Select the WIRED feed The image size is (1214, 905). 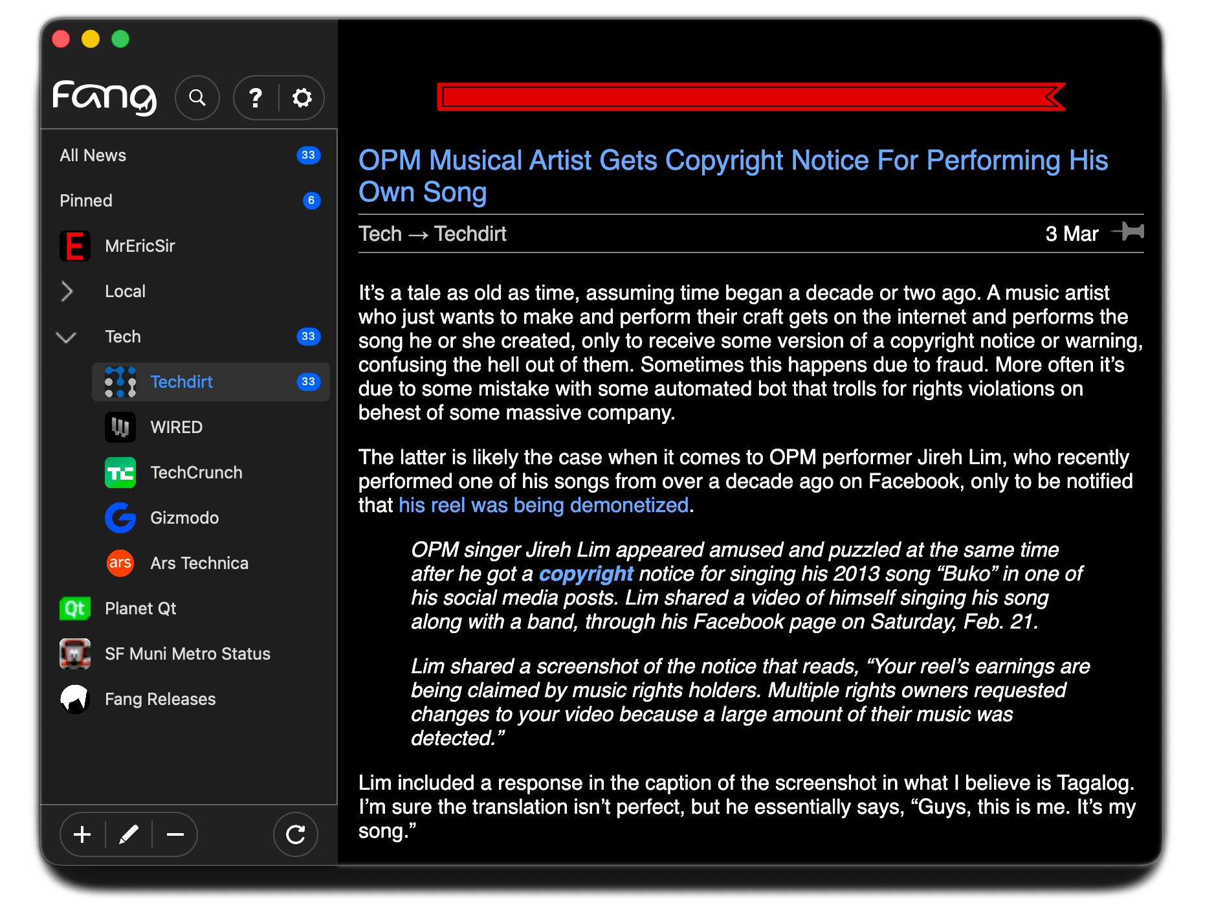pos(176,427)
